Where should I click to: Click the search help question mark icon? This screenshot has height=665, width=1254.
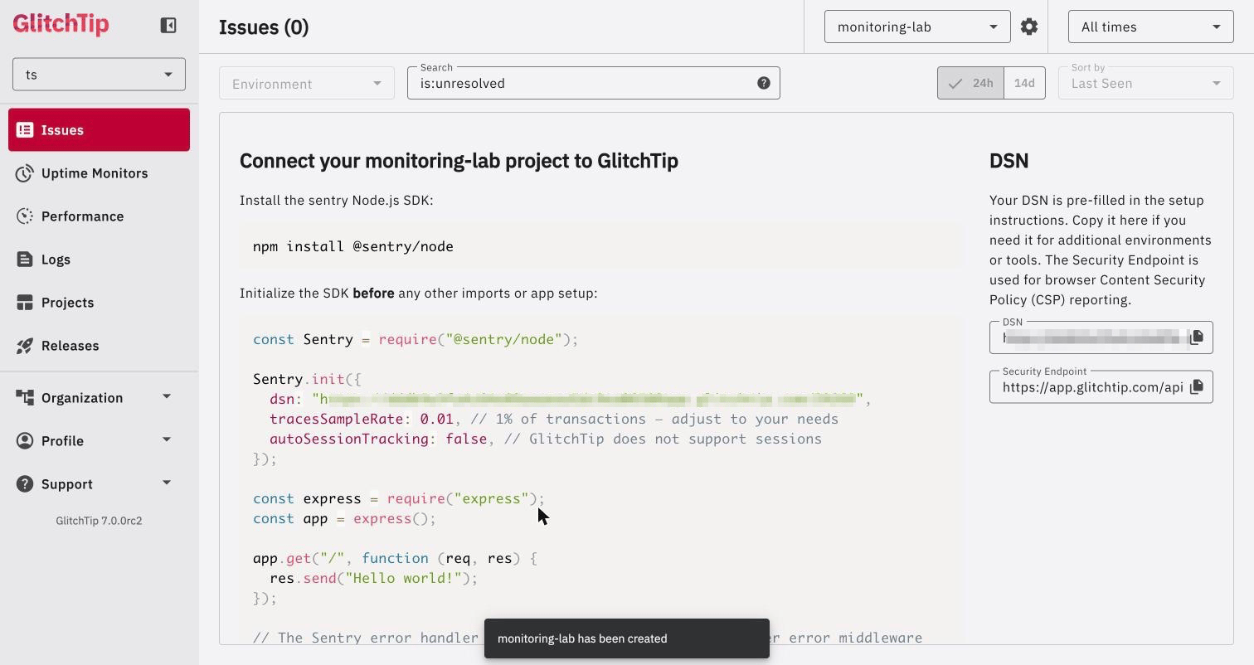tap(764, 83)
